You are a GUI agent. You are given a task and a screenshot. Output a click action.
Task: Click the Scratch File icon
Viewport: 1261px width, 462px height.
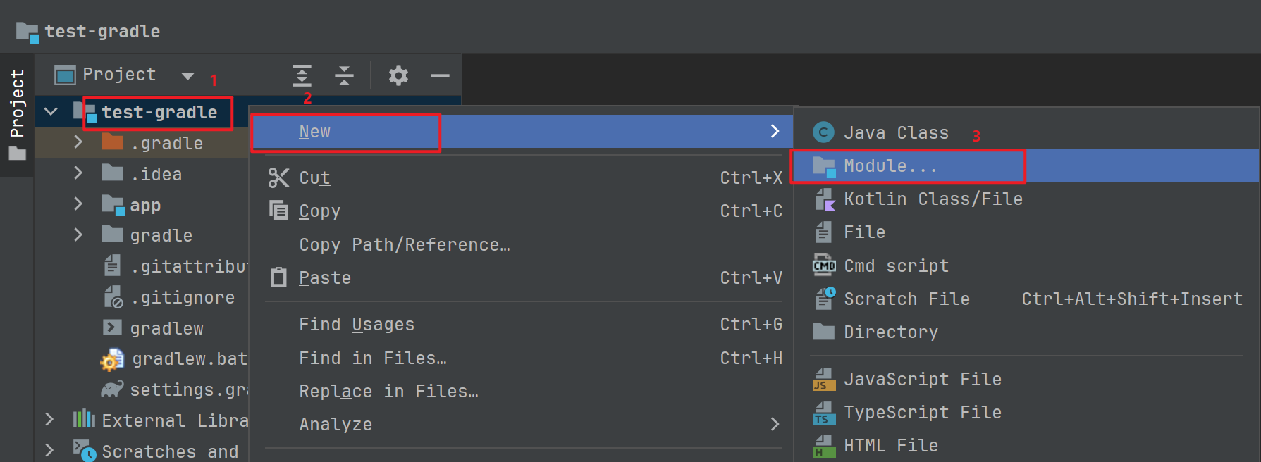point(823,299)
